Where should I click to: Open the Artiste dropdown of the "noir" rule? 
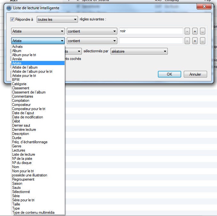coord(38,31)
